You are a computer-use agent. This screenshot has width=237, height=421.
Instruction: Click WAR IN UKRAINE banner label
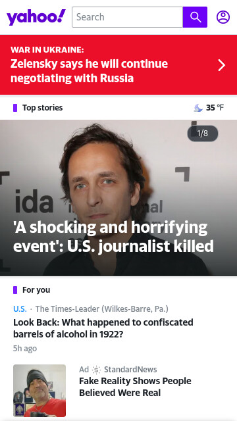[x=47, y=50]
